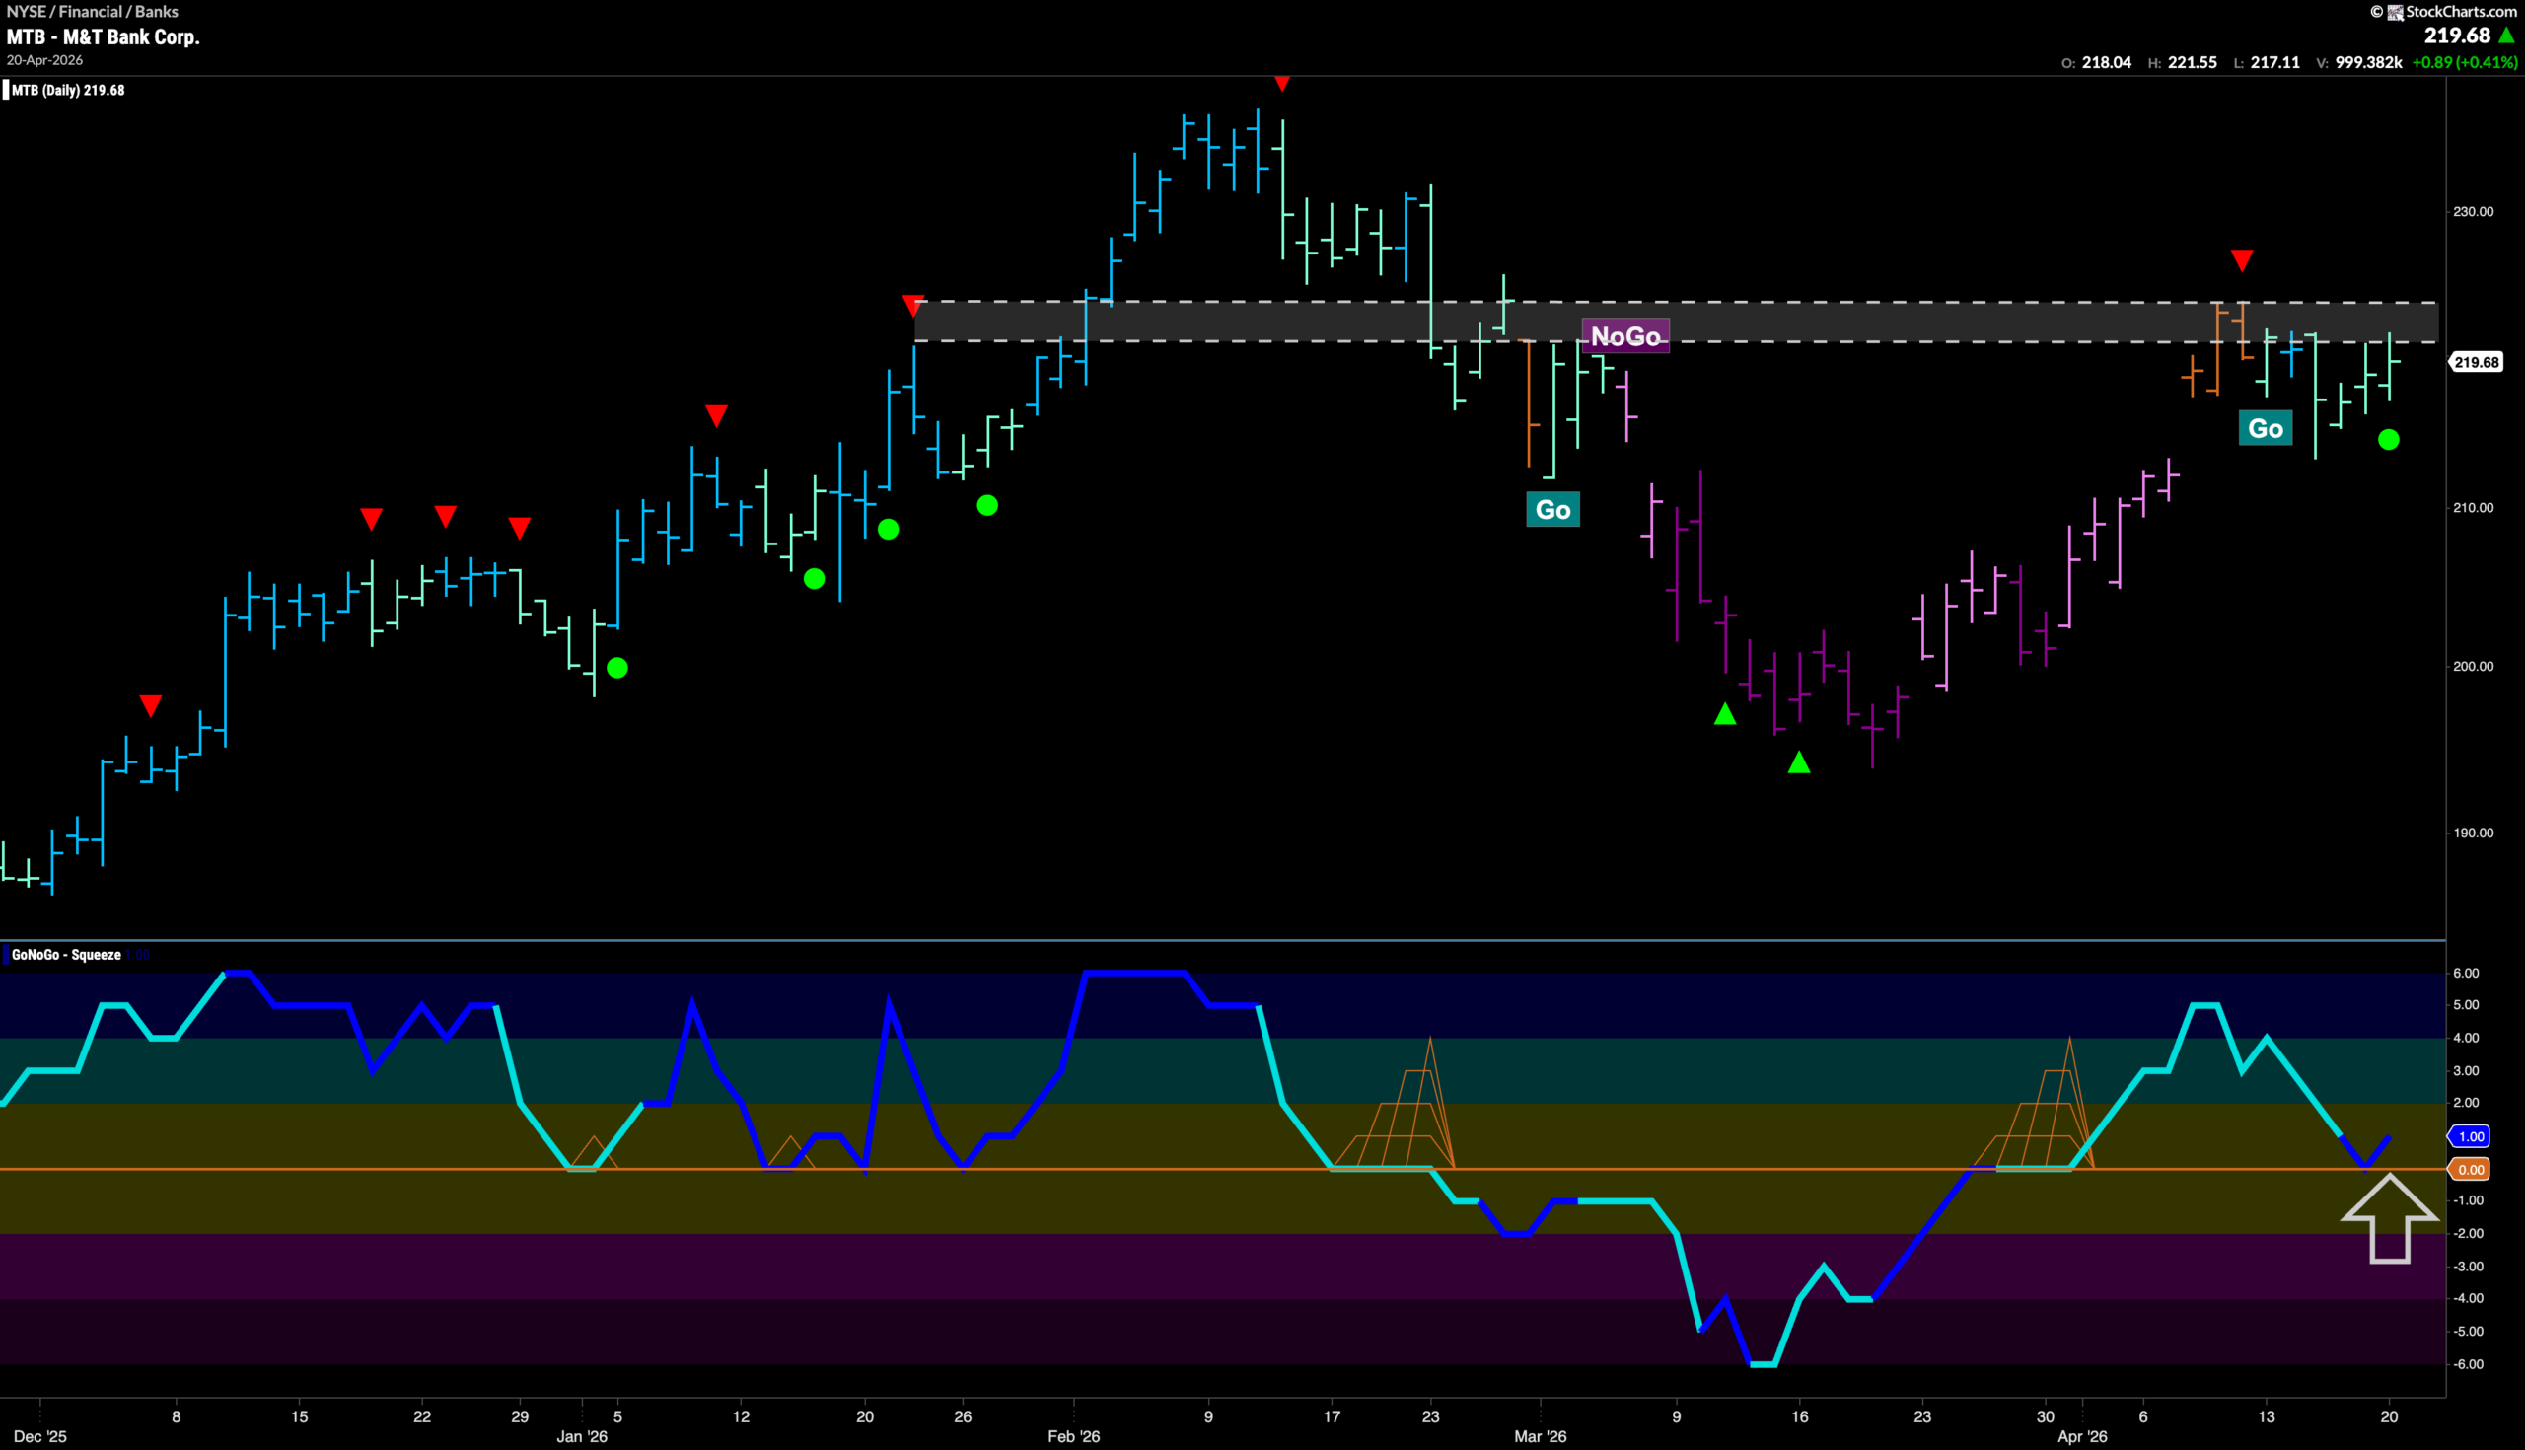2525x1450 pixels.
Task: Click the teal Go label near March
Action: (1552, 509)
